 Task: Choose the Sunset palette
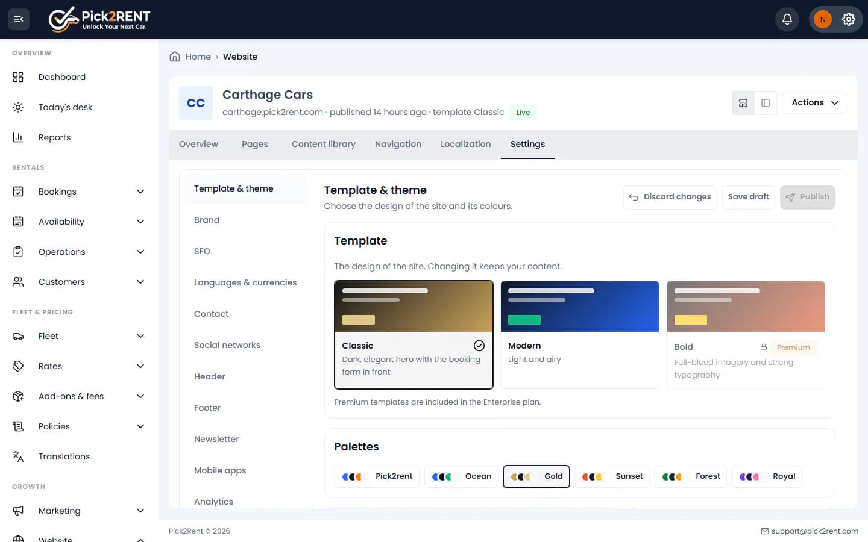(x=612, y=476)
